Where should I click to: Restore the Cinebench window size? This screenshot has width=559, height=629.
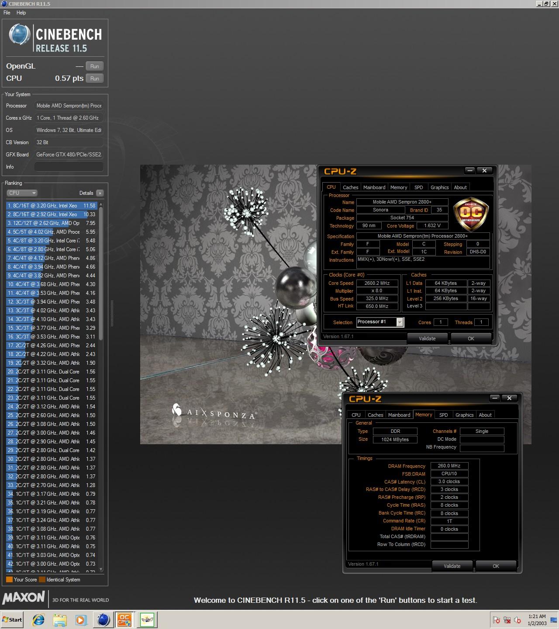pos(546,4)
